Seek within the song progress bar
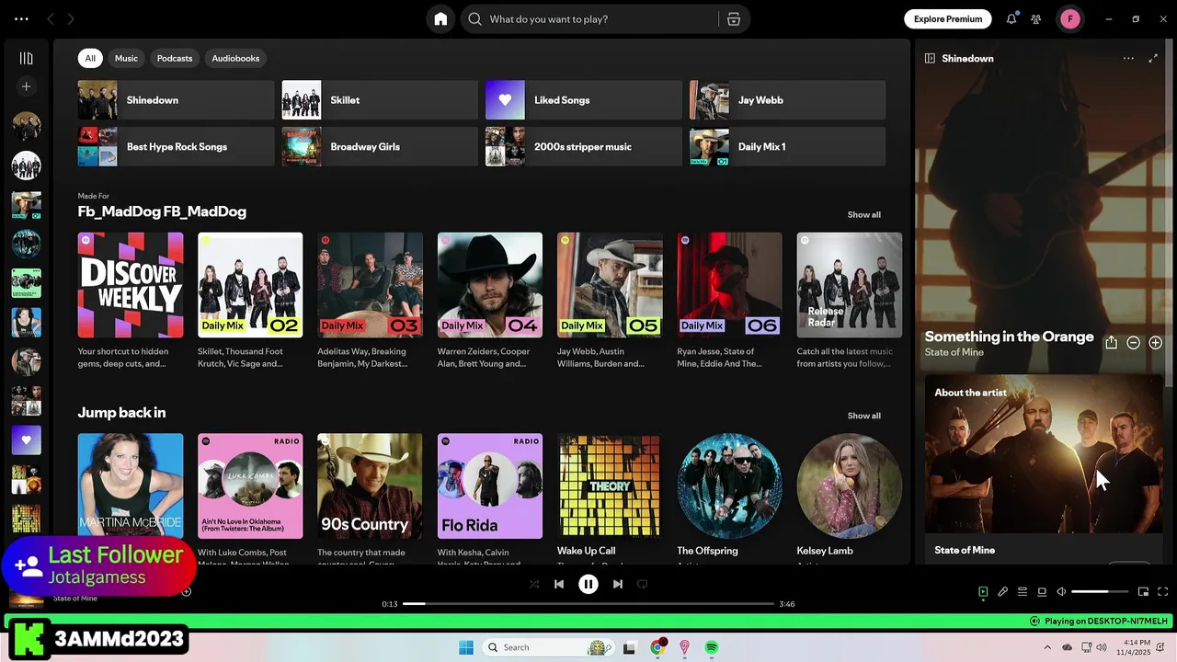The height and width of the screenshot is (662, 1177). point(588,604)
